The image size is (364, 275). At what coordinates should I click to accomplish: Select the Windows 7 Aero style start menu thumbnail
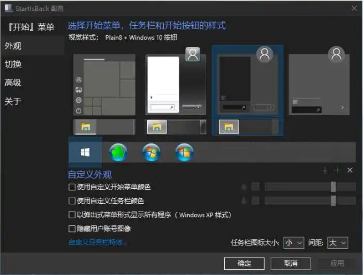[x=175, y=82]
